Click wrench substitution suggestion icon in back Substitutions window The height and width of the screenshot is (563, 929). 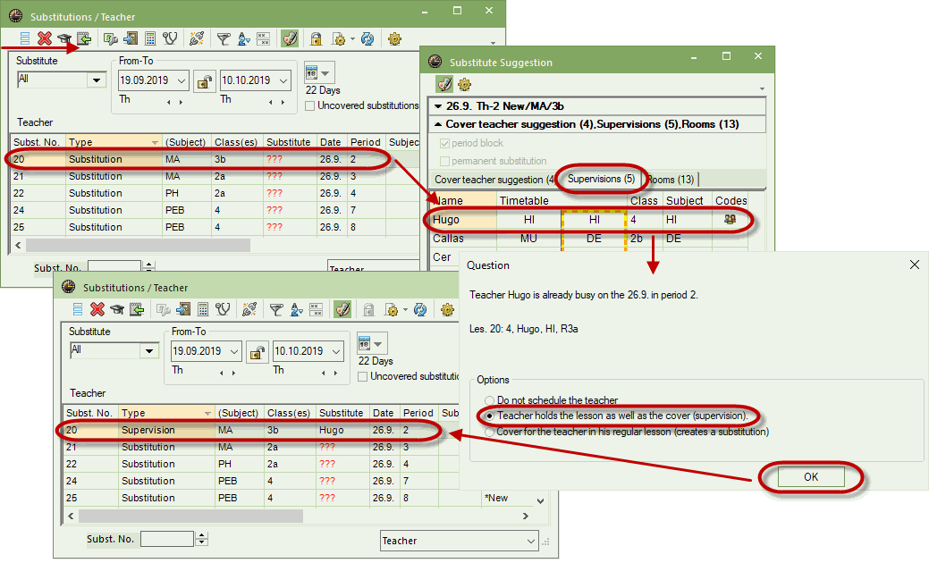(x=110, y=39)
